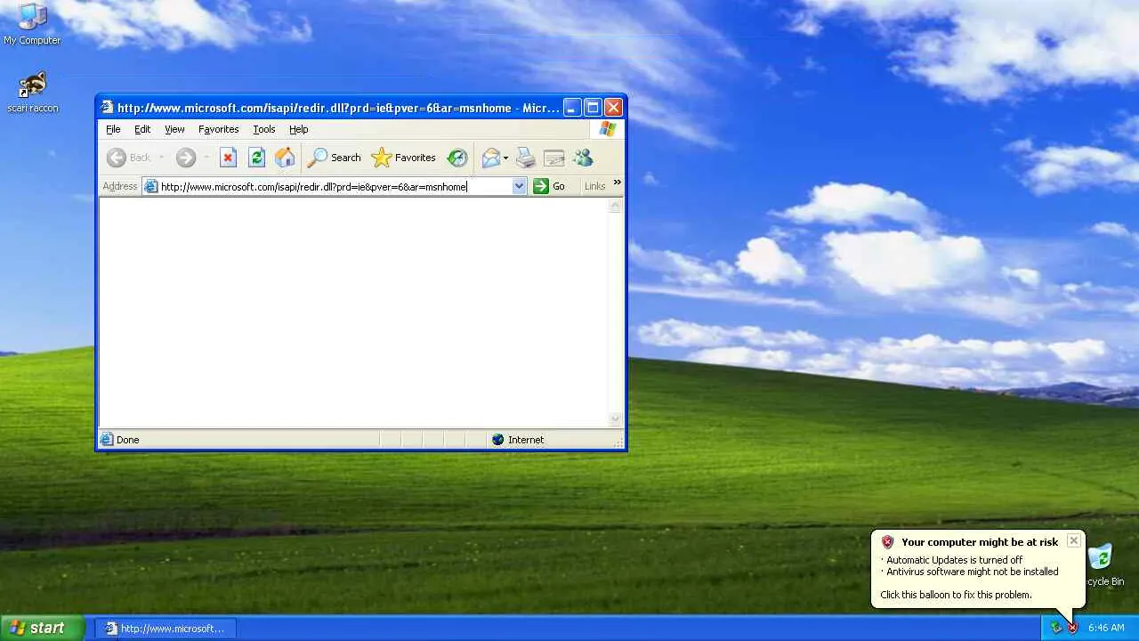Expand the Mail button dropdown arrow

pos(506,158)
